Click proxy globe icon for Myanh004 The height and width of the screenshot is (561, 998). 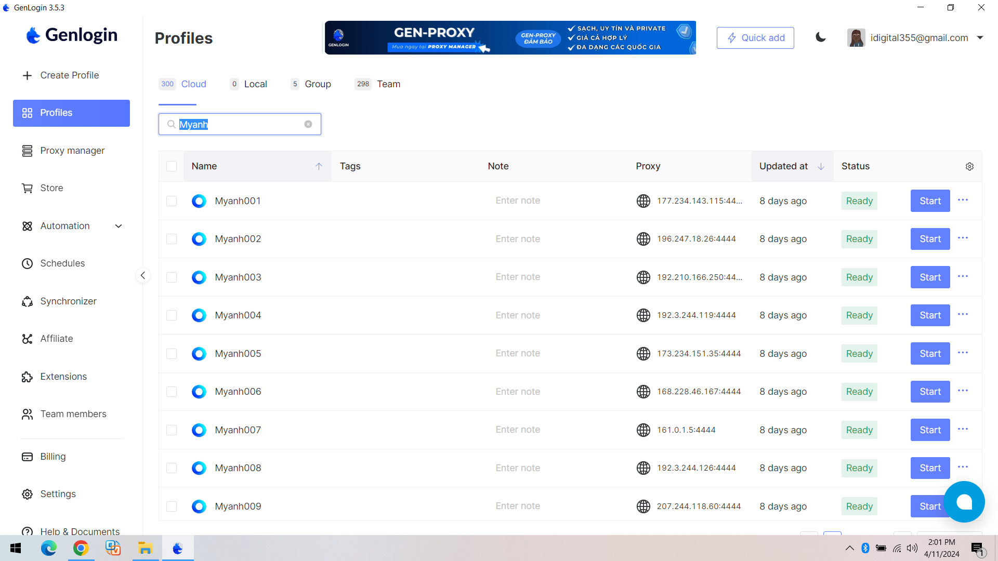(x=643, y=315)
